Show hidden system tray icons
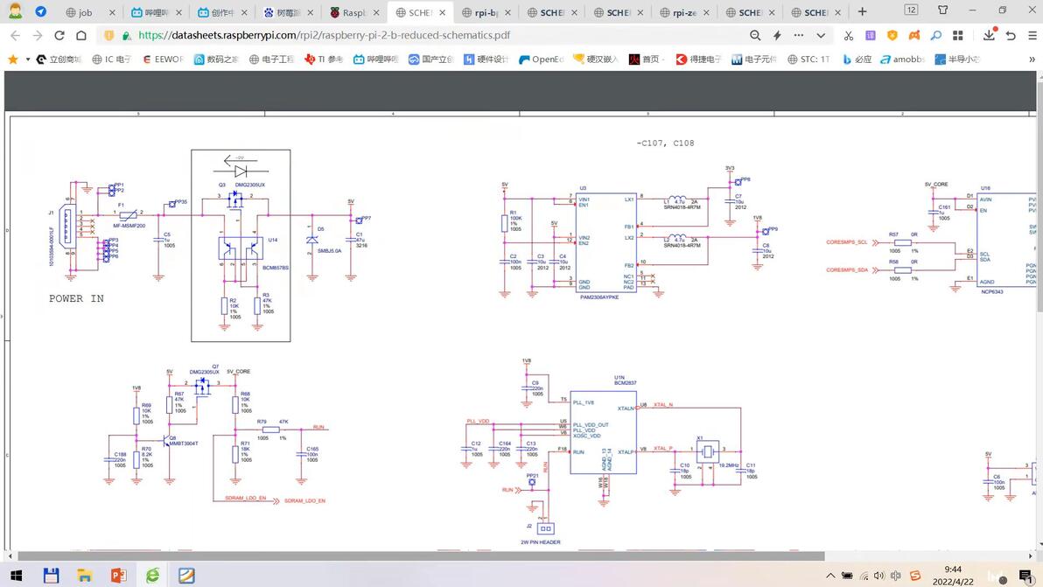1043x587 pixels. 830,576
